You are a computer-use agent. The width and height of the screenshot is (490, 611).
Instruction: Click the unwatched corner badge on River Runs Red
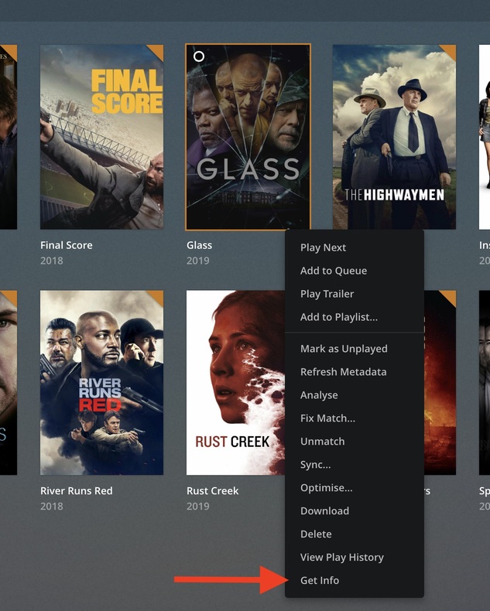pyautogui.click(x=157, y=296)
